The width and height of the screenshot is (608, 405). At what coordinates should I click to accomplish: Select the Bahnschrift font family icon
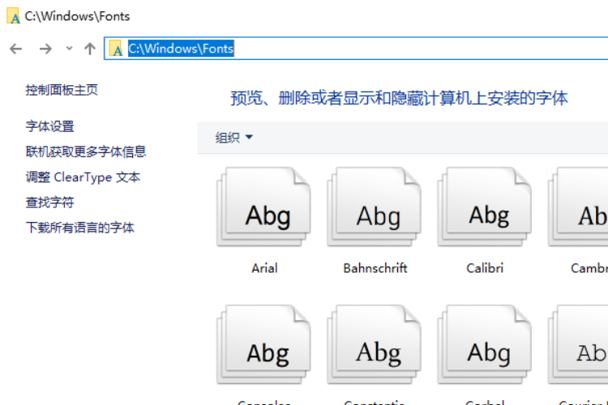click(375, 207)
